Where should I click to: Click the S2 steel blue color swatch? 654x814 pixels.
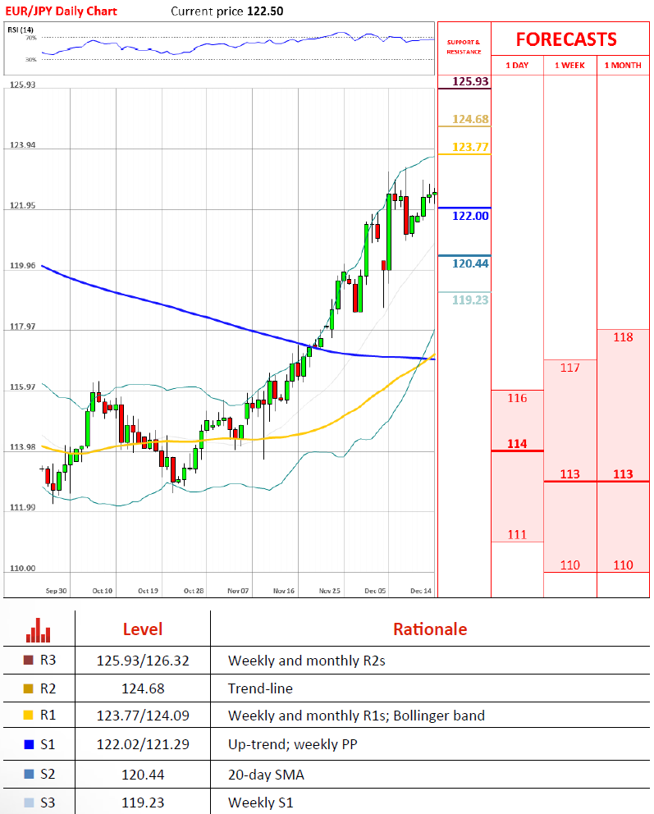29,774
